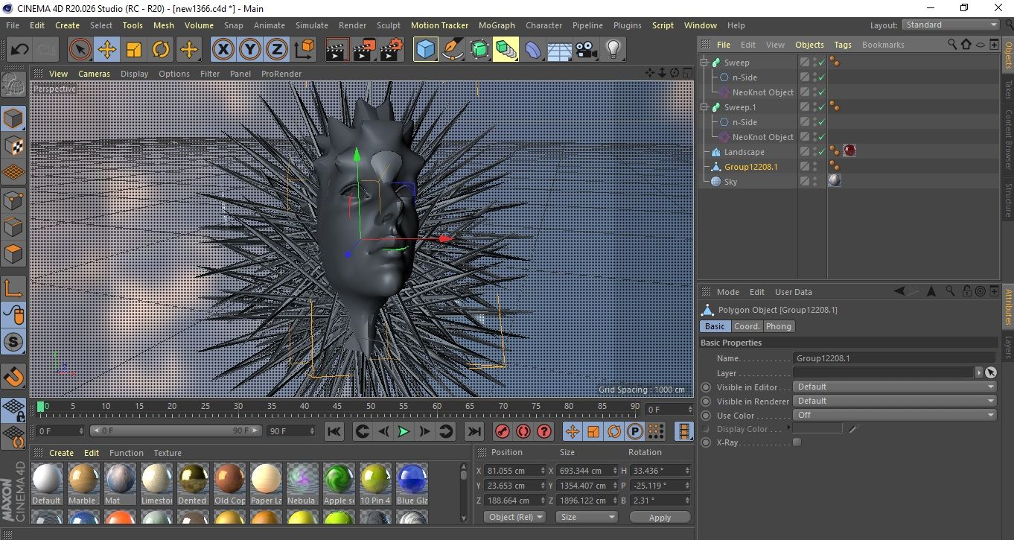Select Points mode icon
Viewport: 1014px width, 540px height.
(x=13, y=200)
